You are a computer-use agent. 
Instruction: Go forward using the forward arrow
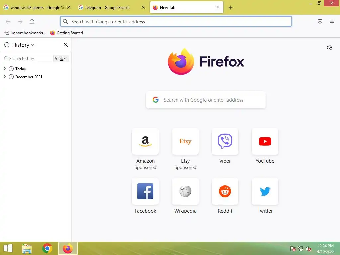pyautogui.click(x=20, y=22)
